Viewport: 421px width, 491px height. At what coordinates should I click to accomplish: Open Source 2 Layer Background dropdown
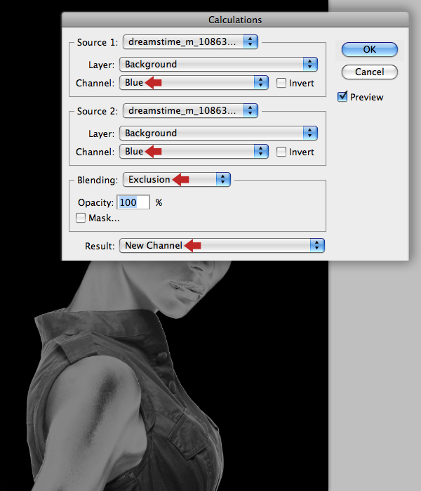[x=218, y=133]
